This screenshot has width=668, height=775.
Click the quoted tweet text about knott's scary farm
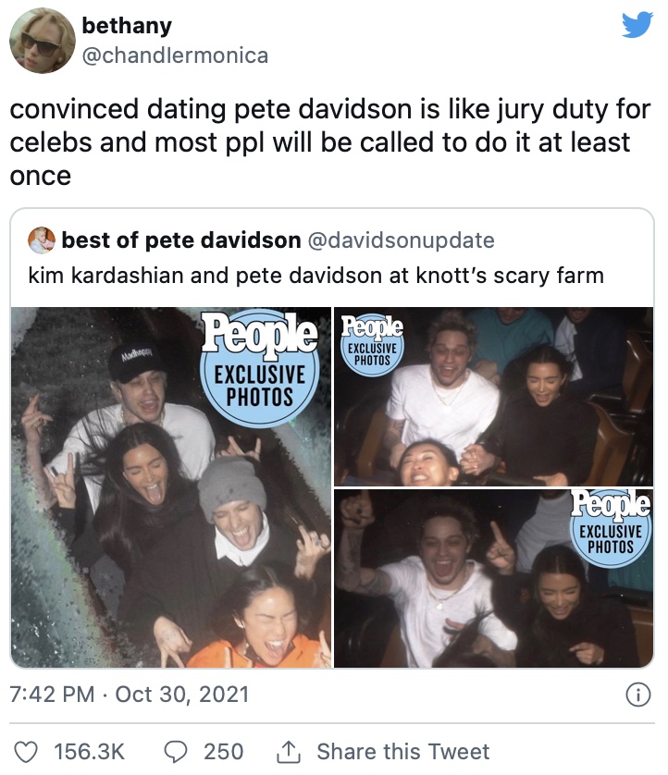click(x=315, y=276)
